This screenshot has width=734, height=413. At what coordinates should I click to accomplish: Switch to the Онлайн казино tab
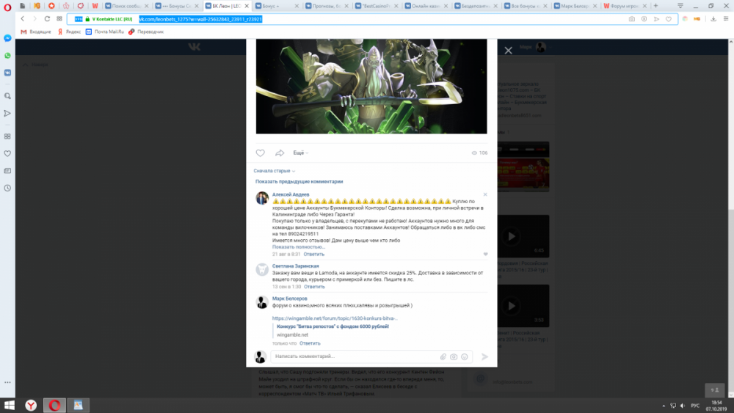pyautogui.click(x=427, y=6)
